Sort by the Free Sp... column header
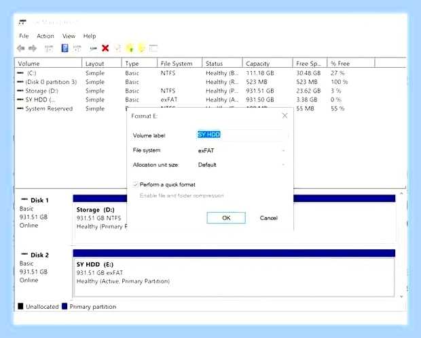The width and height of the screenshot is (421, 338). 310,64
